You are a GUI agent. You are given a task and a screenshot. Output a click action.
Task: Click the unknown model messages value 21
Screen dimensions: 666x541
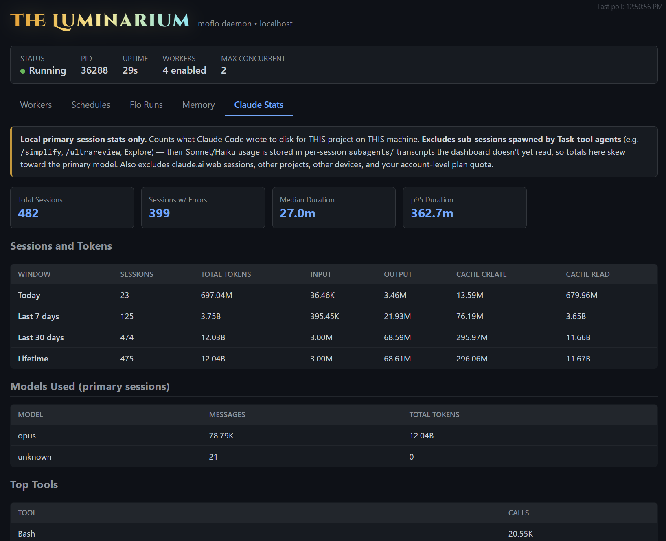click(x=213, y=457)
